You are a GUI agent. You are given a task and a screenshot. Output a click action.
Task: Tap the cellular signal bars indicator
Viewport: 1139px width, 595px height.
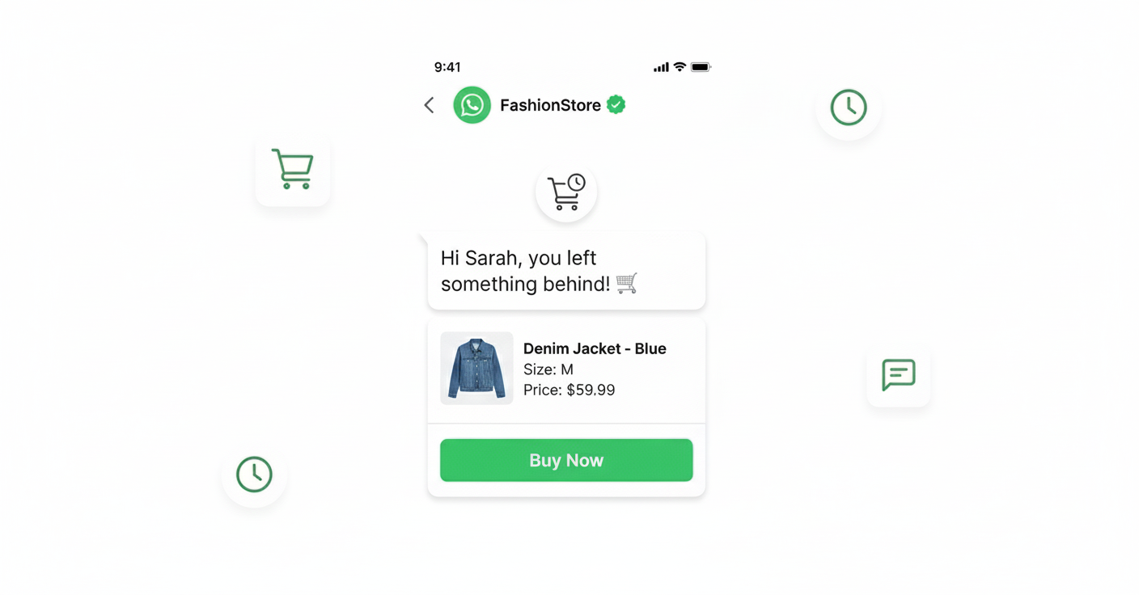click(659, 67)
